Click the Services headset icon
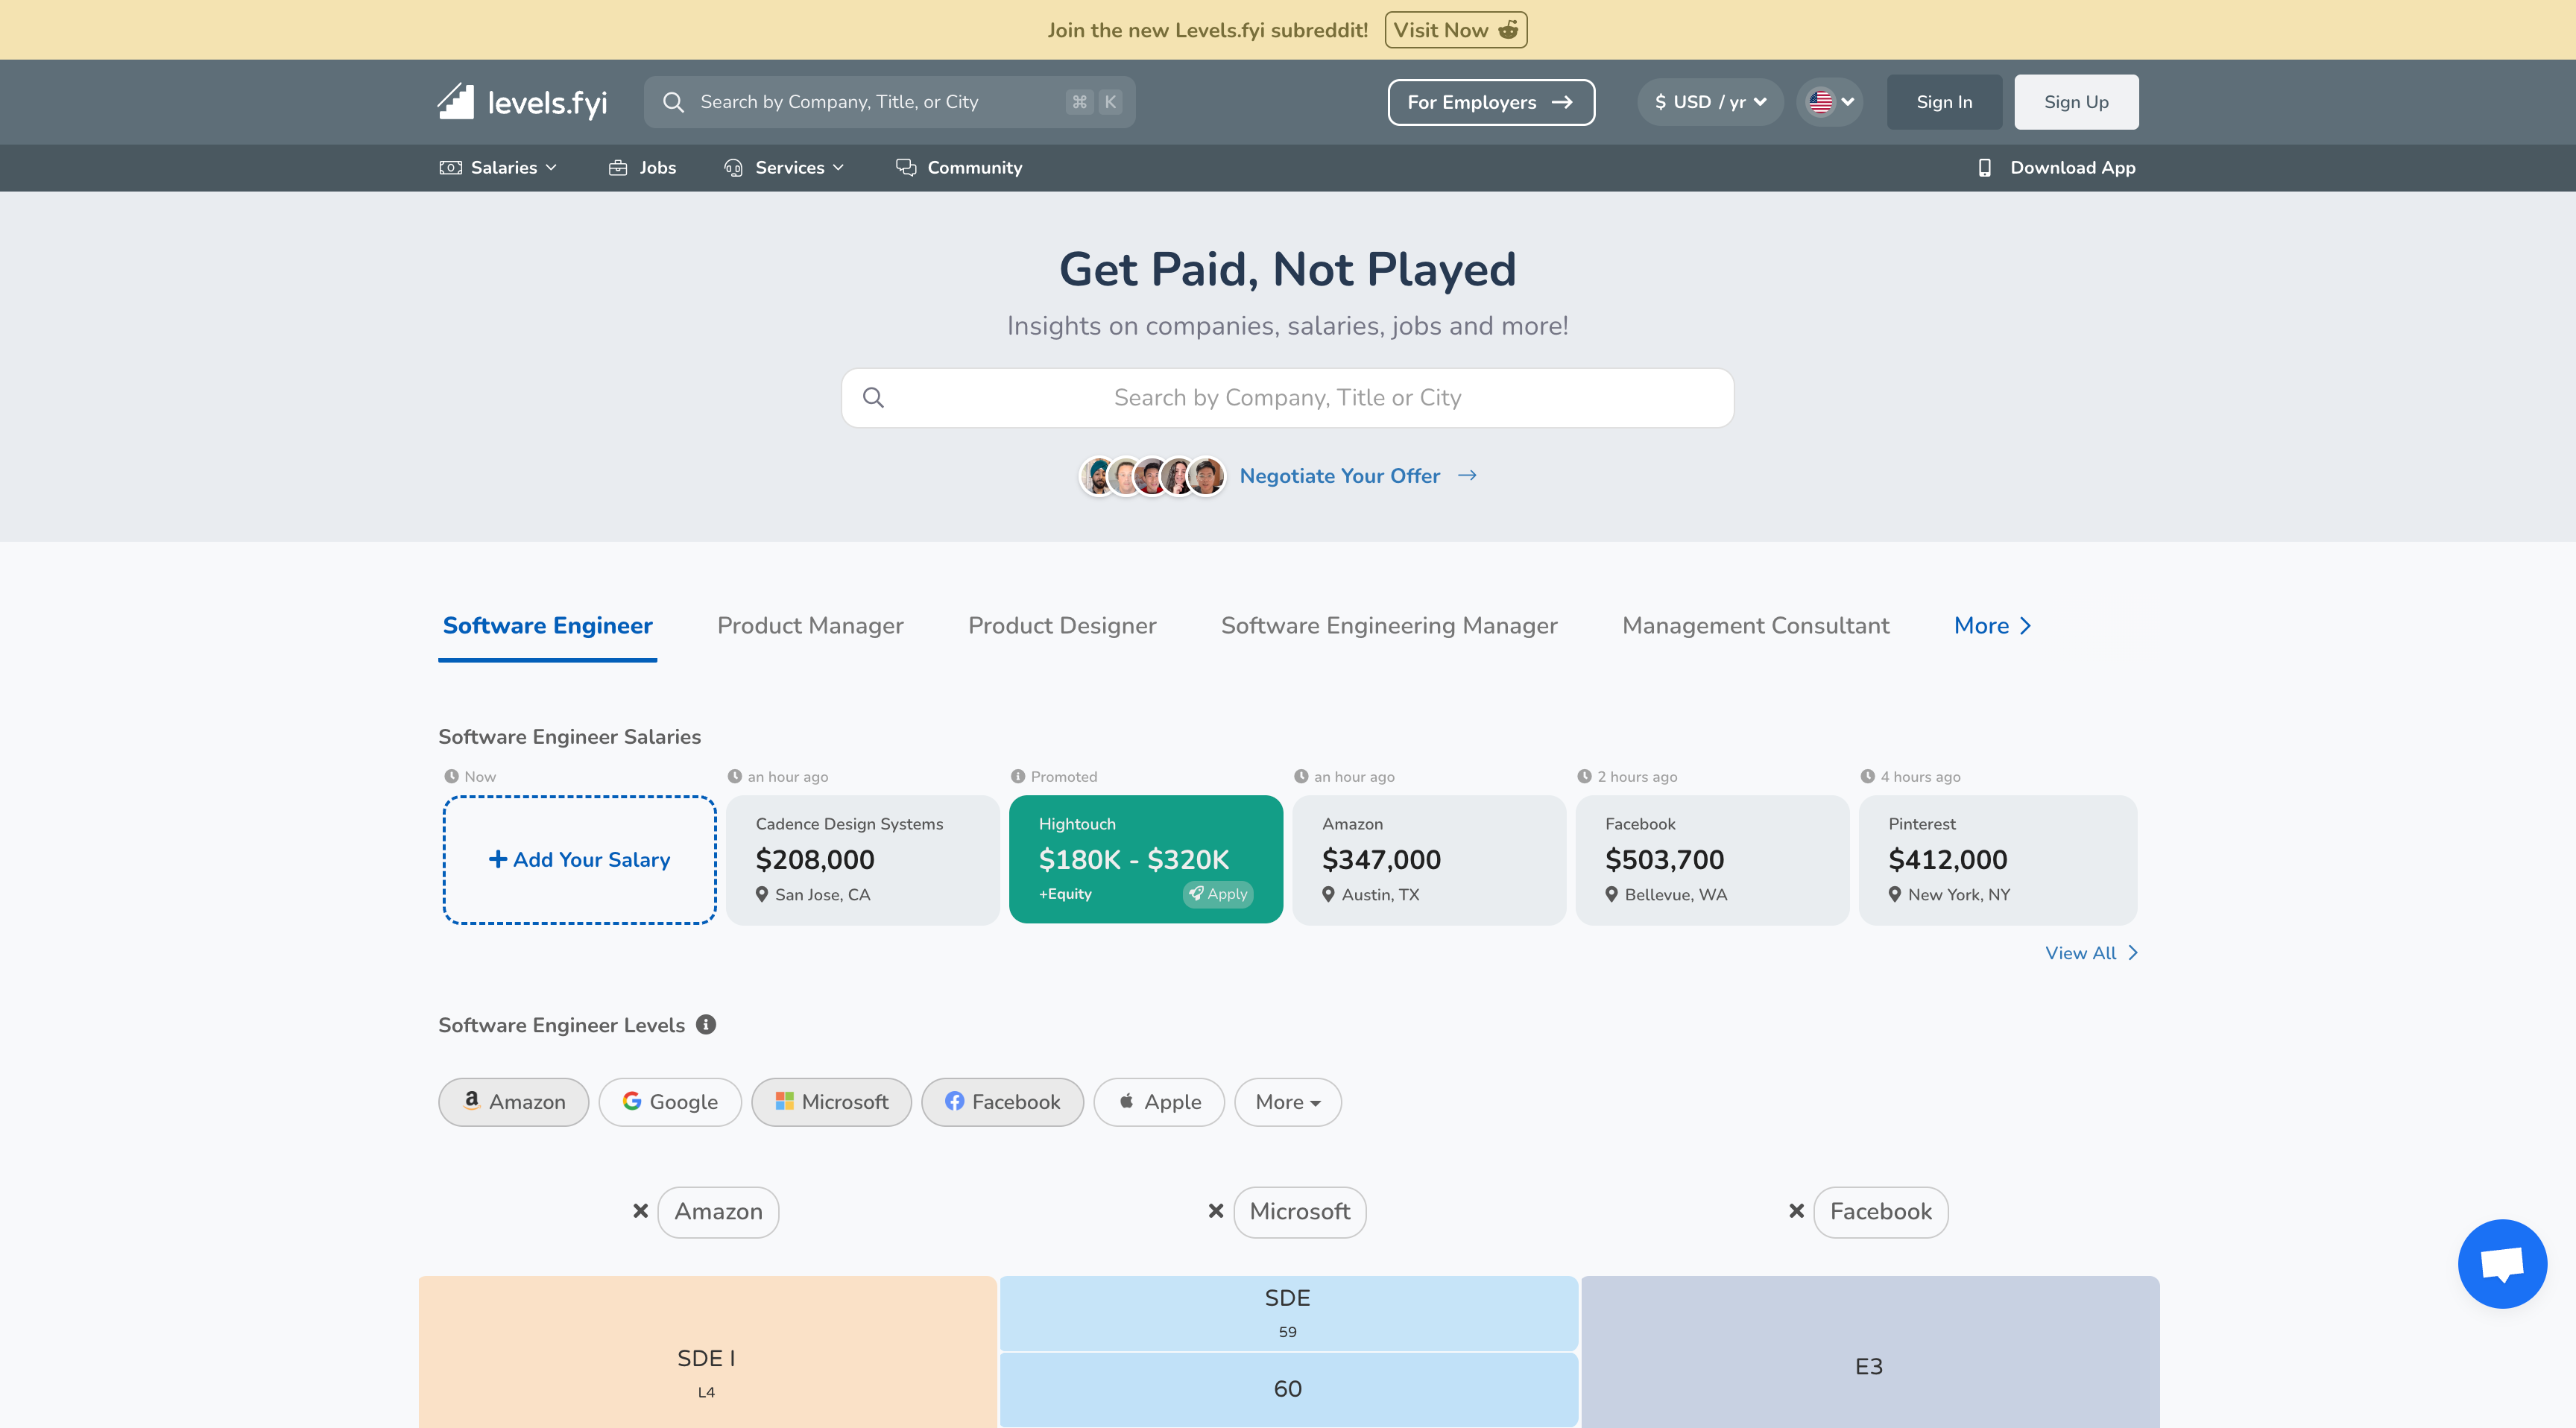Viewport: 2576px width, 1428px height. coord(733,168)
